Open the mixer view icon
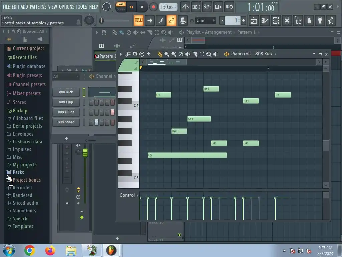The width and height of the screenshot is (342, 257). click(287, 21)
